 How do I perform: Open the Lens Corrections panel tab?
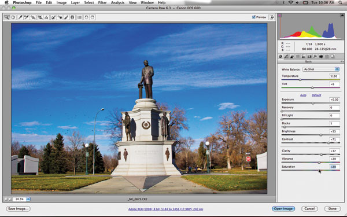[x=309, y=56]
